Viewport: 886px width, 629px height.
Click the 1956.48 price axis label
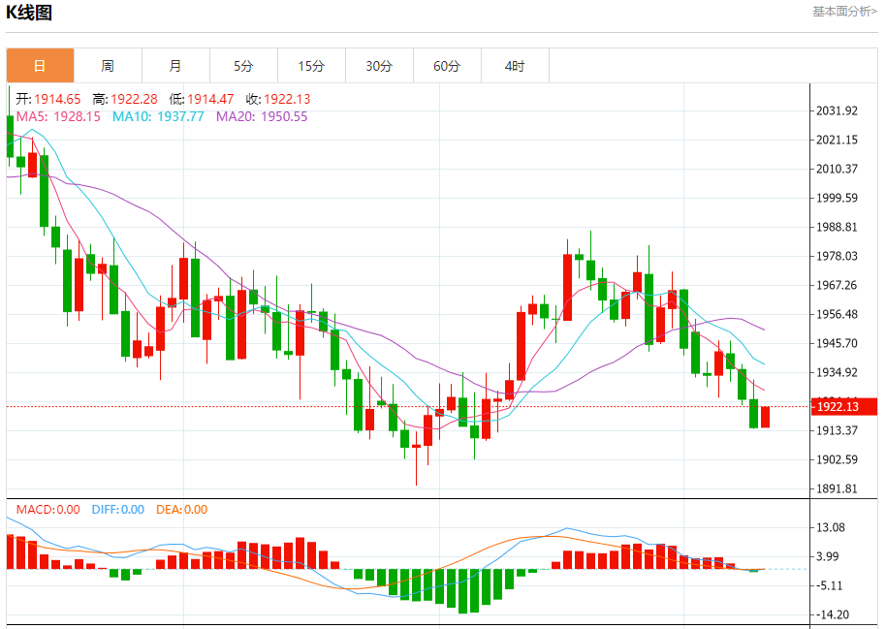(x=837, y=314)
